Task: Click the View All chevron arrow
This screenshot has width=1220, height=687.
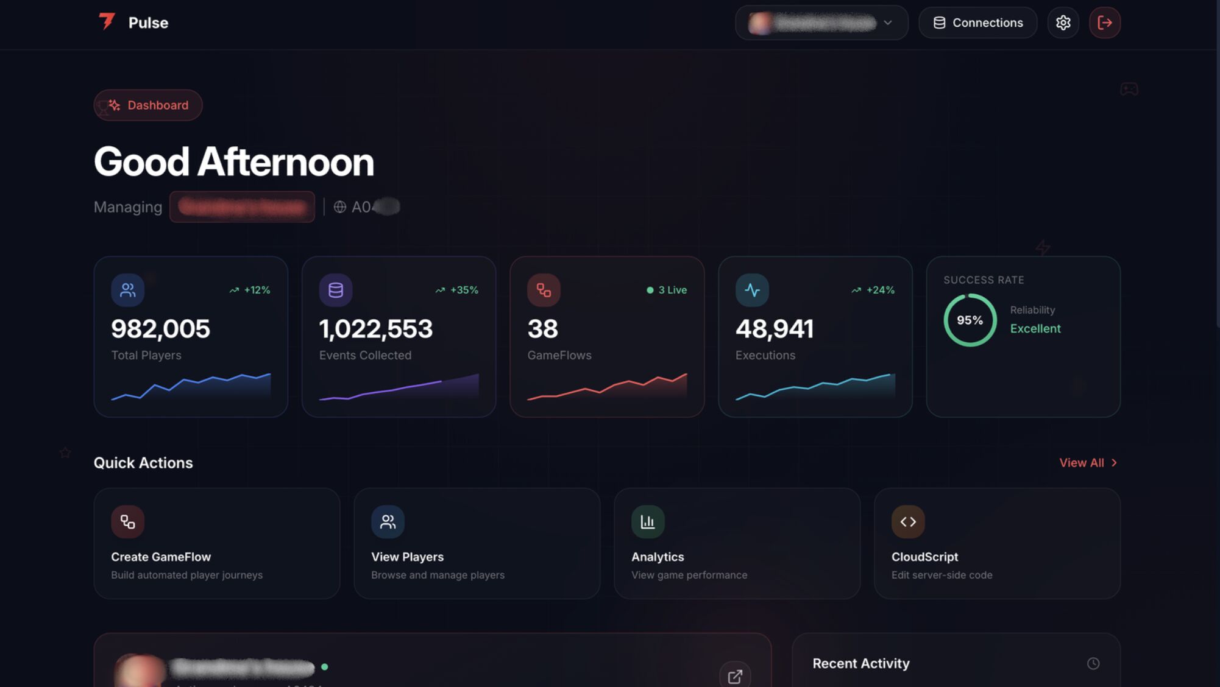Action: (x=1114, y=463)
